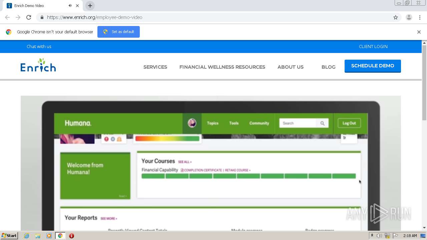Click SEE MORE next to Your Reports

pyautogui.click(x=109, y=219)
